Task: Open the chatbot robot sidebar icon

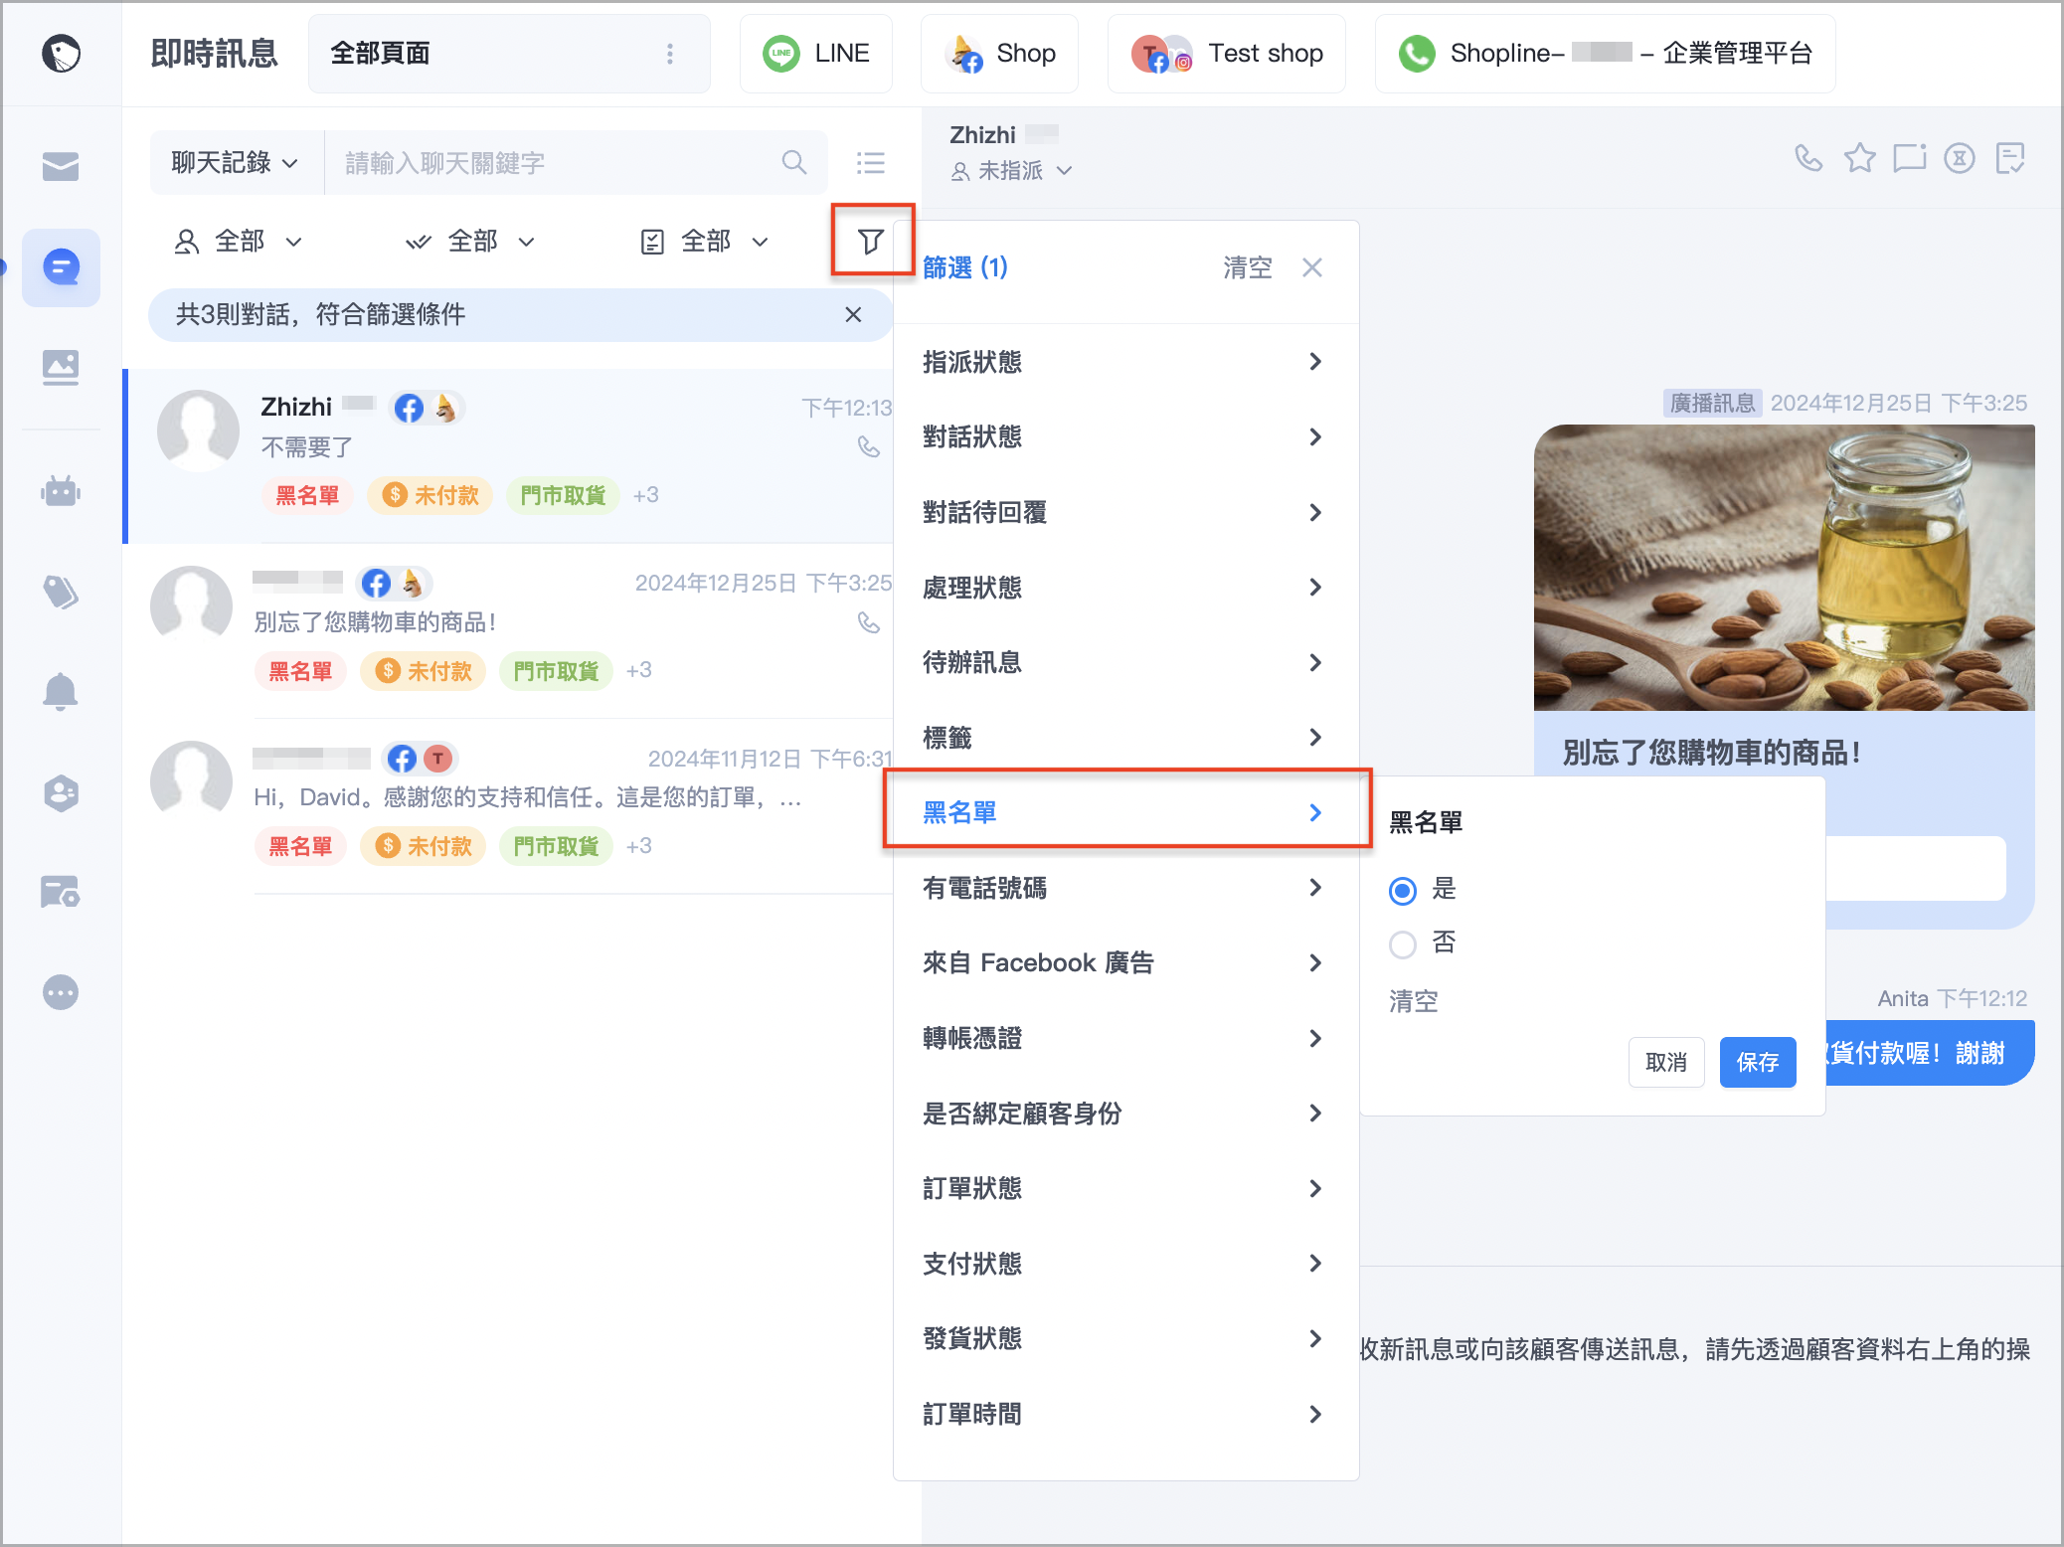Action: 61,491
